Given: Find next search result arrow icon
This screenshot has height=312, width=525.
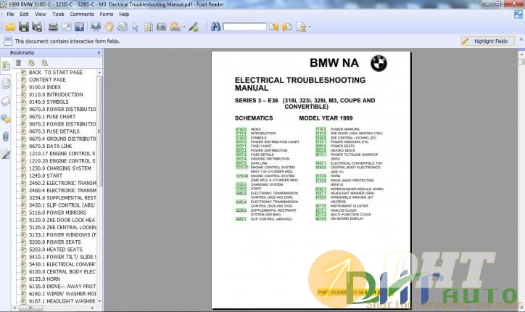Looking at the screenshot, I should [x=287, y=27].
